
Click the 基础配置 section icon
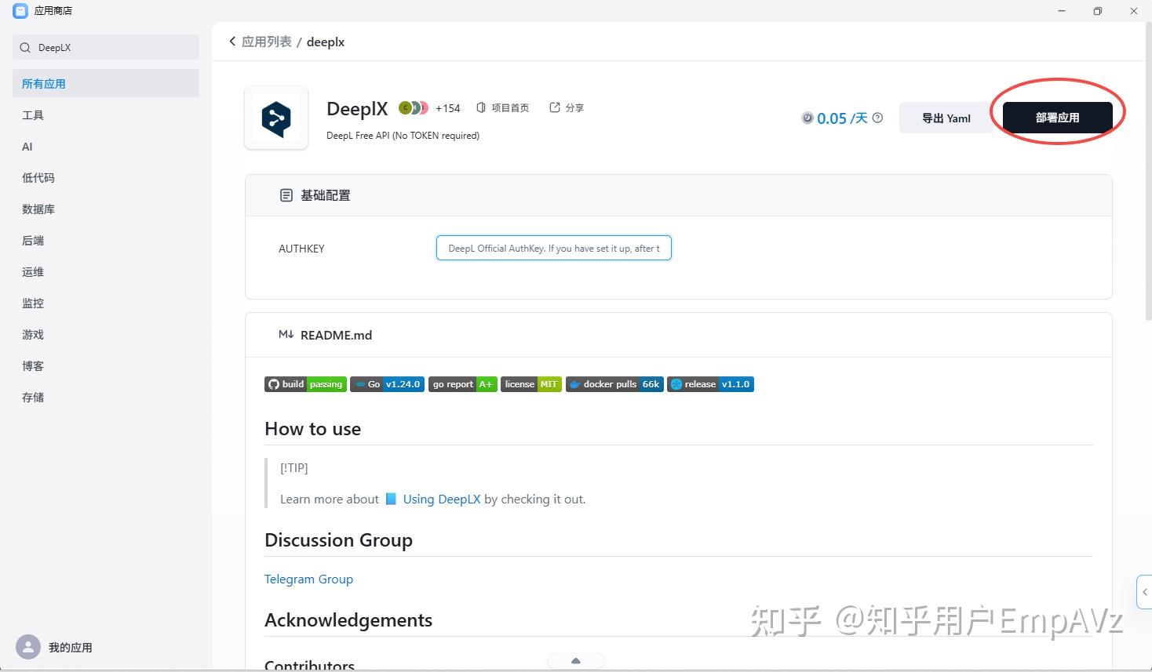coord(286,195)
